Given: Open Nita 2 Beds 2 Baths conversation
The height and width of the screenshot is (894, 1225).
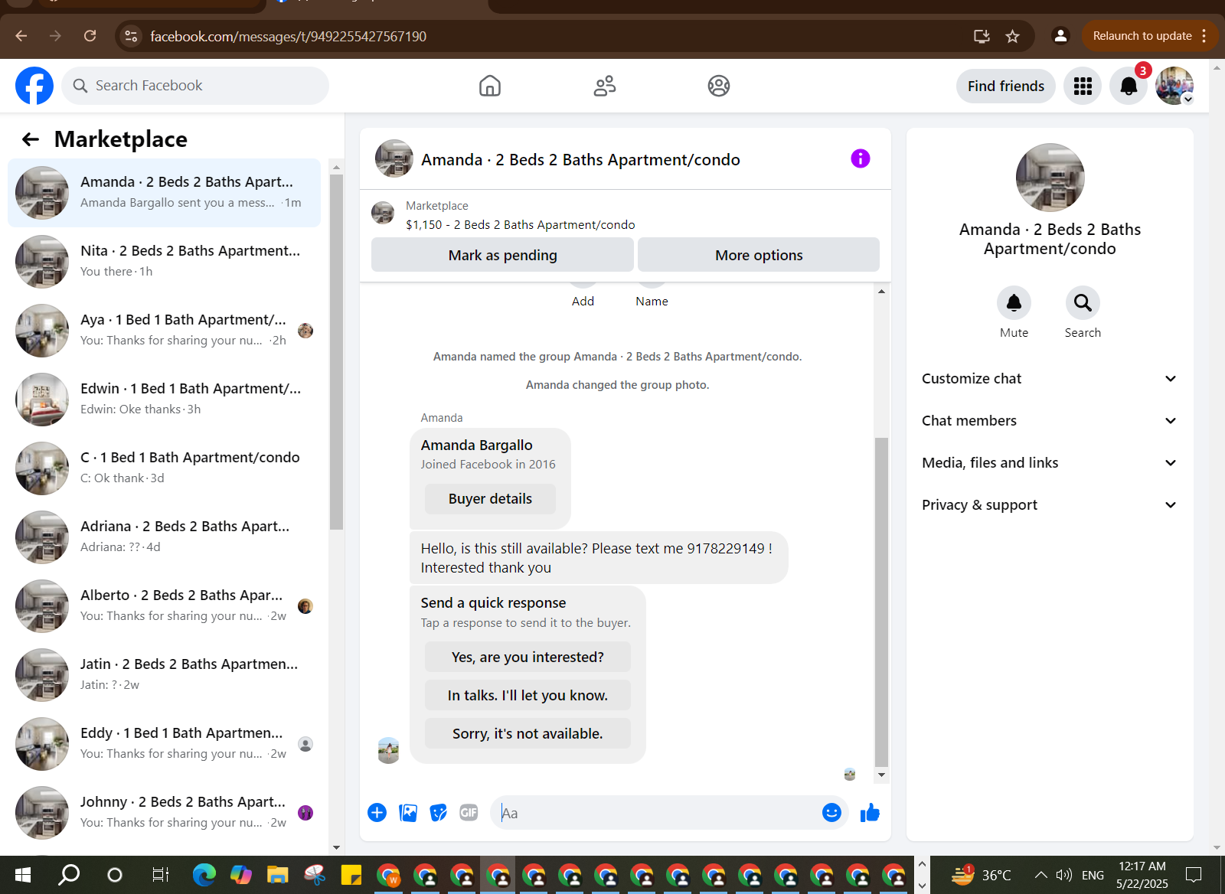Looking at the screenshot, I should pyautogui.click(x=164, y=262).
